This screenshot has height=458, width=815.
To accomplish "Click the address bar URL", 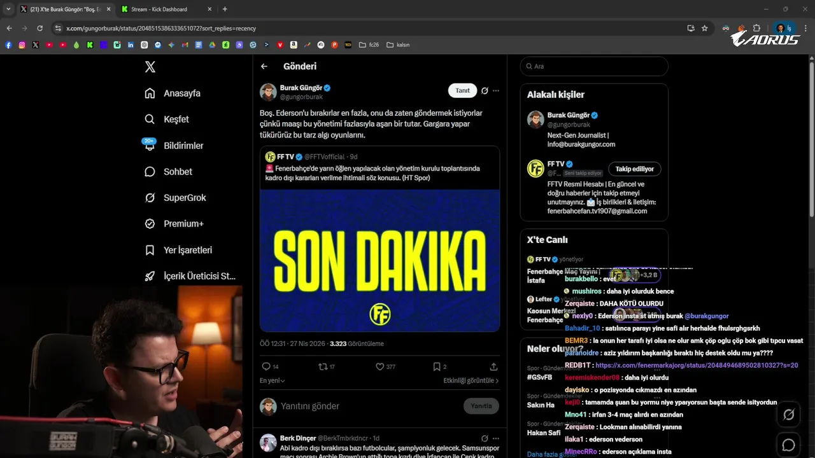I will [161, 28].
